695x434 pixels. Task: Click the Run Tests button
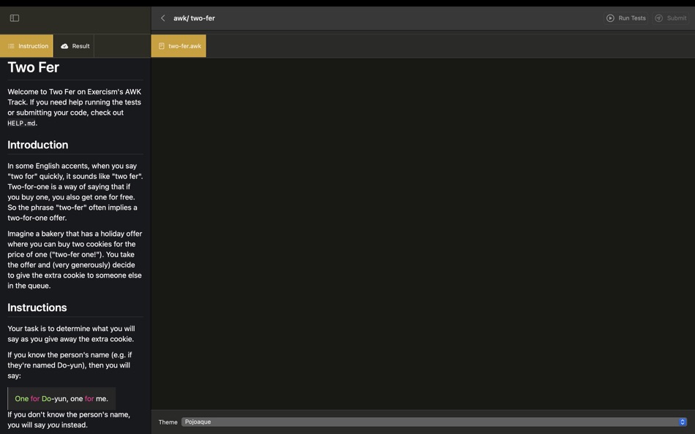click(625, 18)
